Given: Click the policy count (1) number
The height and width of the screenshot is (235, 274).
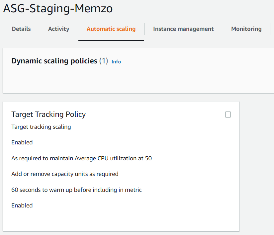Looking at the screenshot, I should click(104, 61).
